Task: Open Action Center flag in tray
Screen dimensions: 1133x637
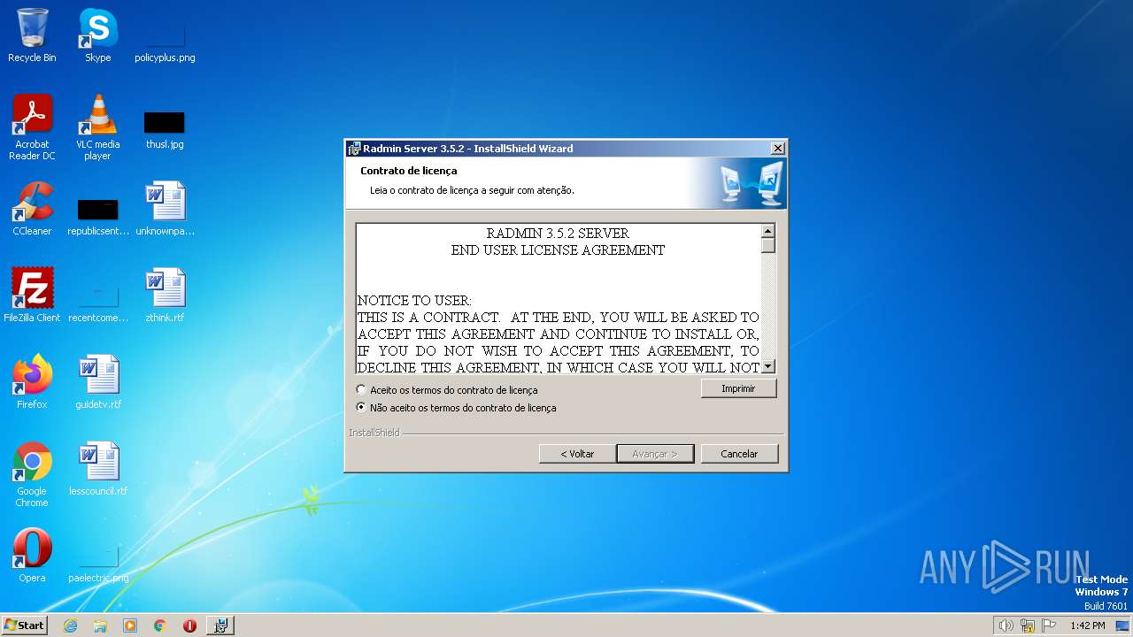Action: coord(1050,625)
